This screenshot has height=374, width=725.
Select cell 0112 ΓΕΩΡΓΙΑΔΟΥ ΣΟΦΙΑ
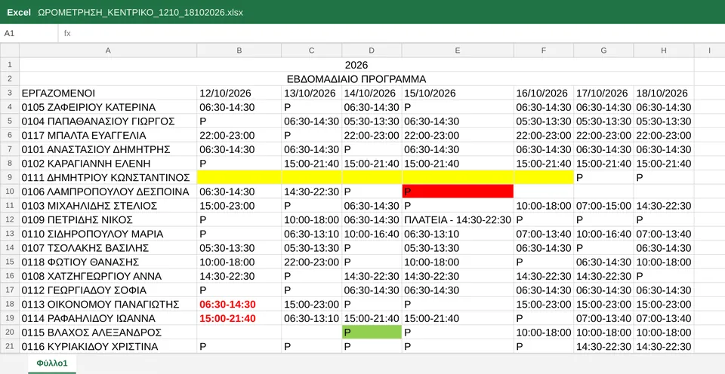click(108, 290)
